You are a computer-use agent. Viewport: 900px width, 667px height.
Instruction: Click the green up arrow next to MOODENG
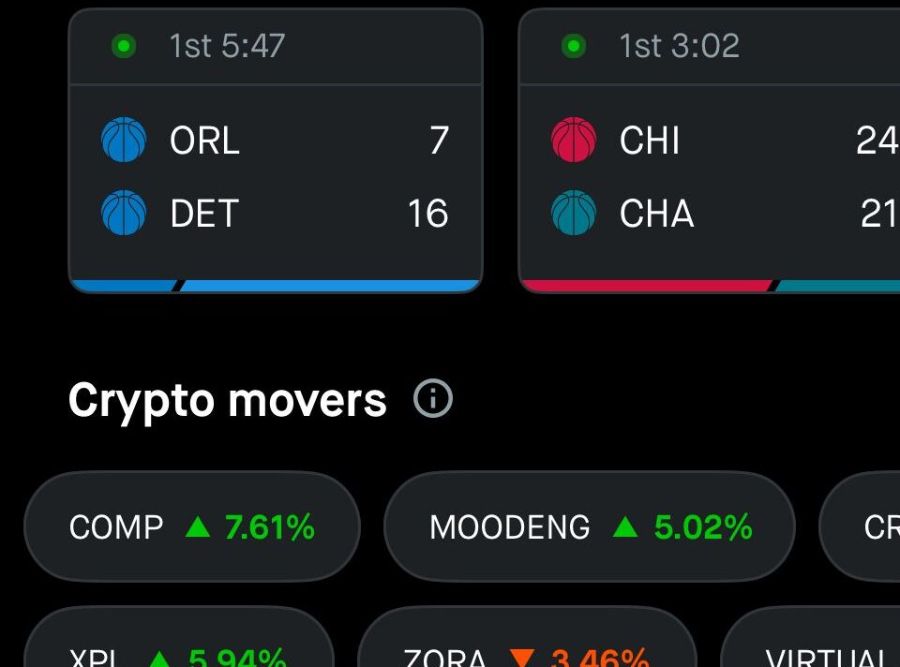pyautogui.click(x=626, y=526)
